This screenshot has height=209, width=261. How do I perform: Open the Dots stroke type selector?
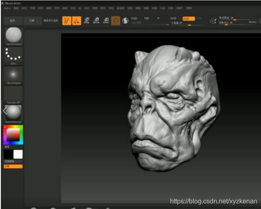(x=13, y=56)
